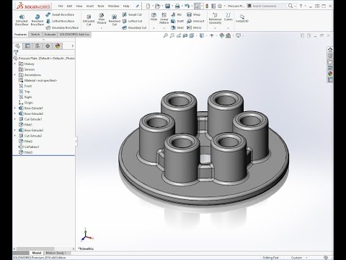The image size is (346, 260).
Task: Select the Revolved Boss/Base tool
Action: 37,19
